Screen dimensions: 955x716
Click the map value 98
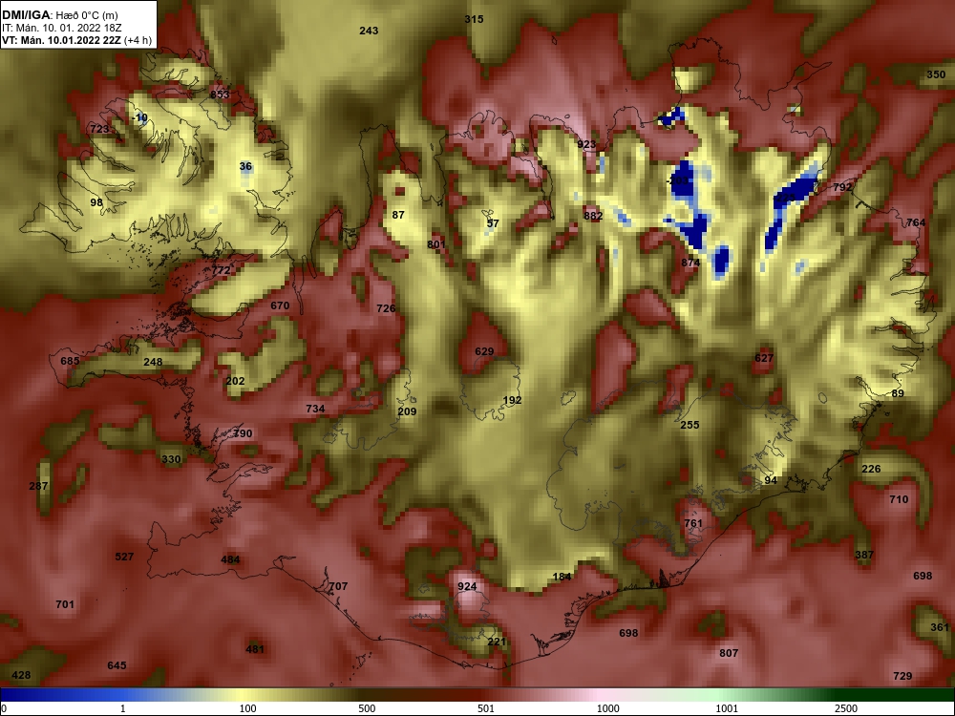point(96,202)
